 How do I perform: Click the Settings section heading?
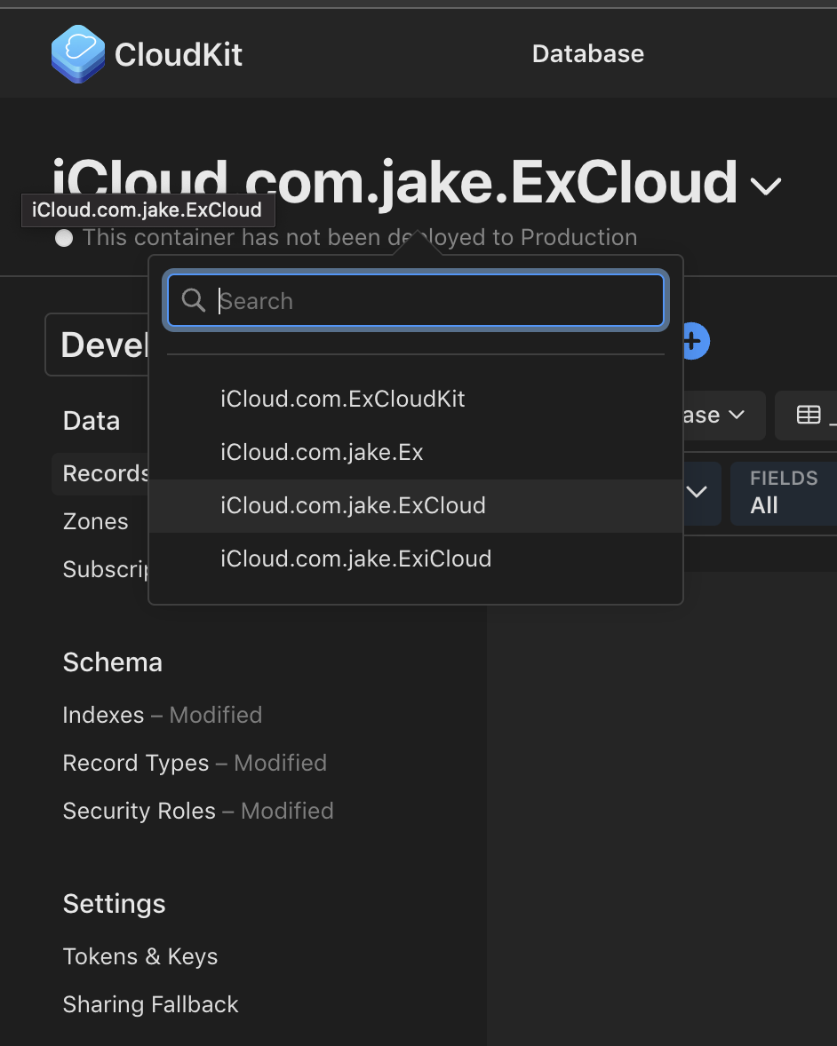coord(114,904)
